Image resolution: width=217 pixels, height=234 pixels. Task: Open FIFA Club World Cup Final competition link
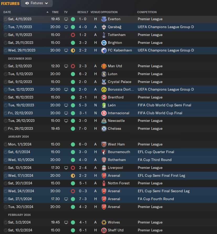coord(160,113)
